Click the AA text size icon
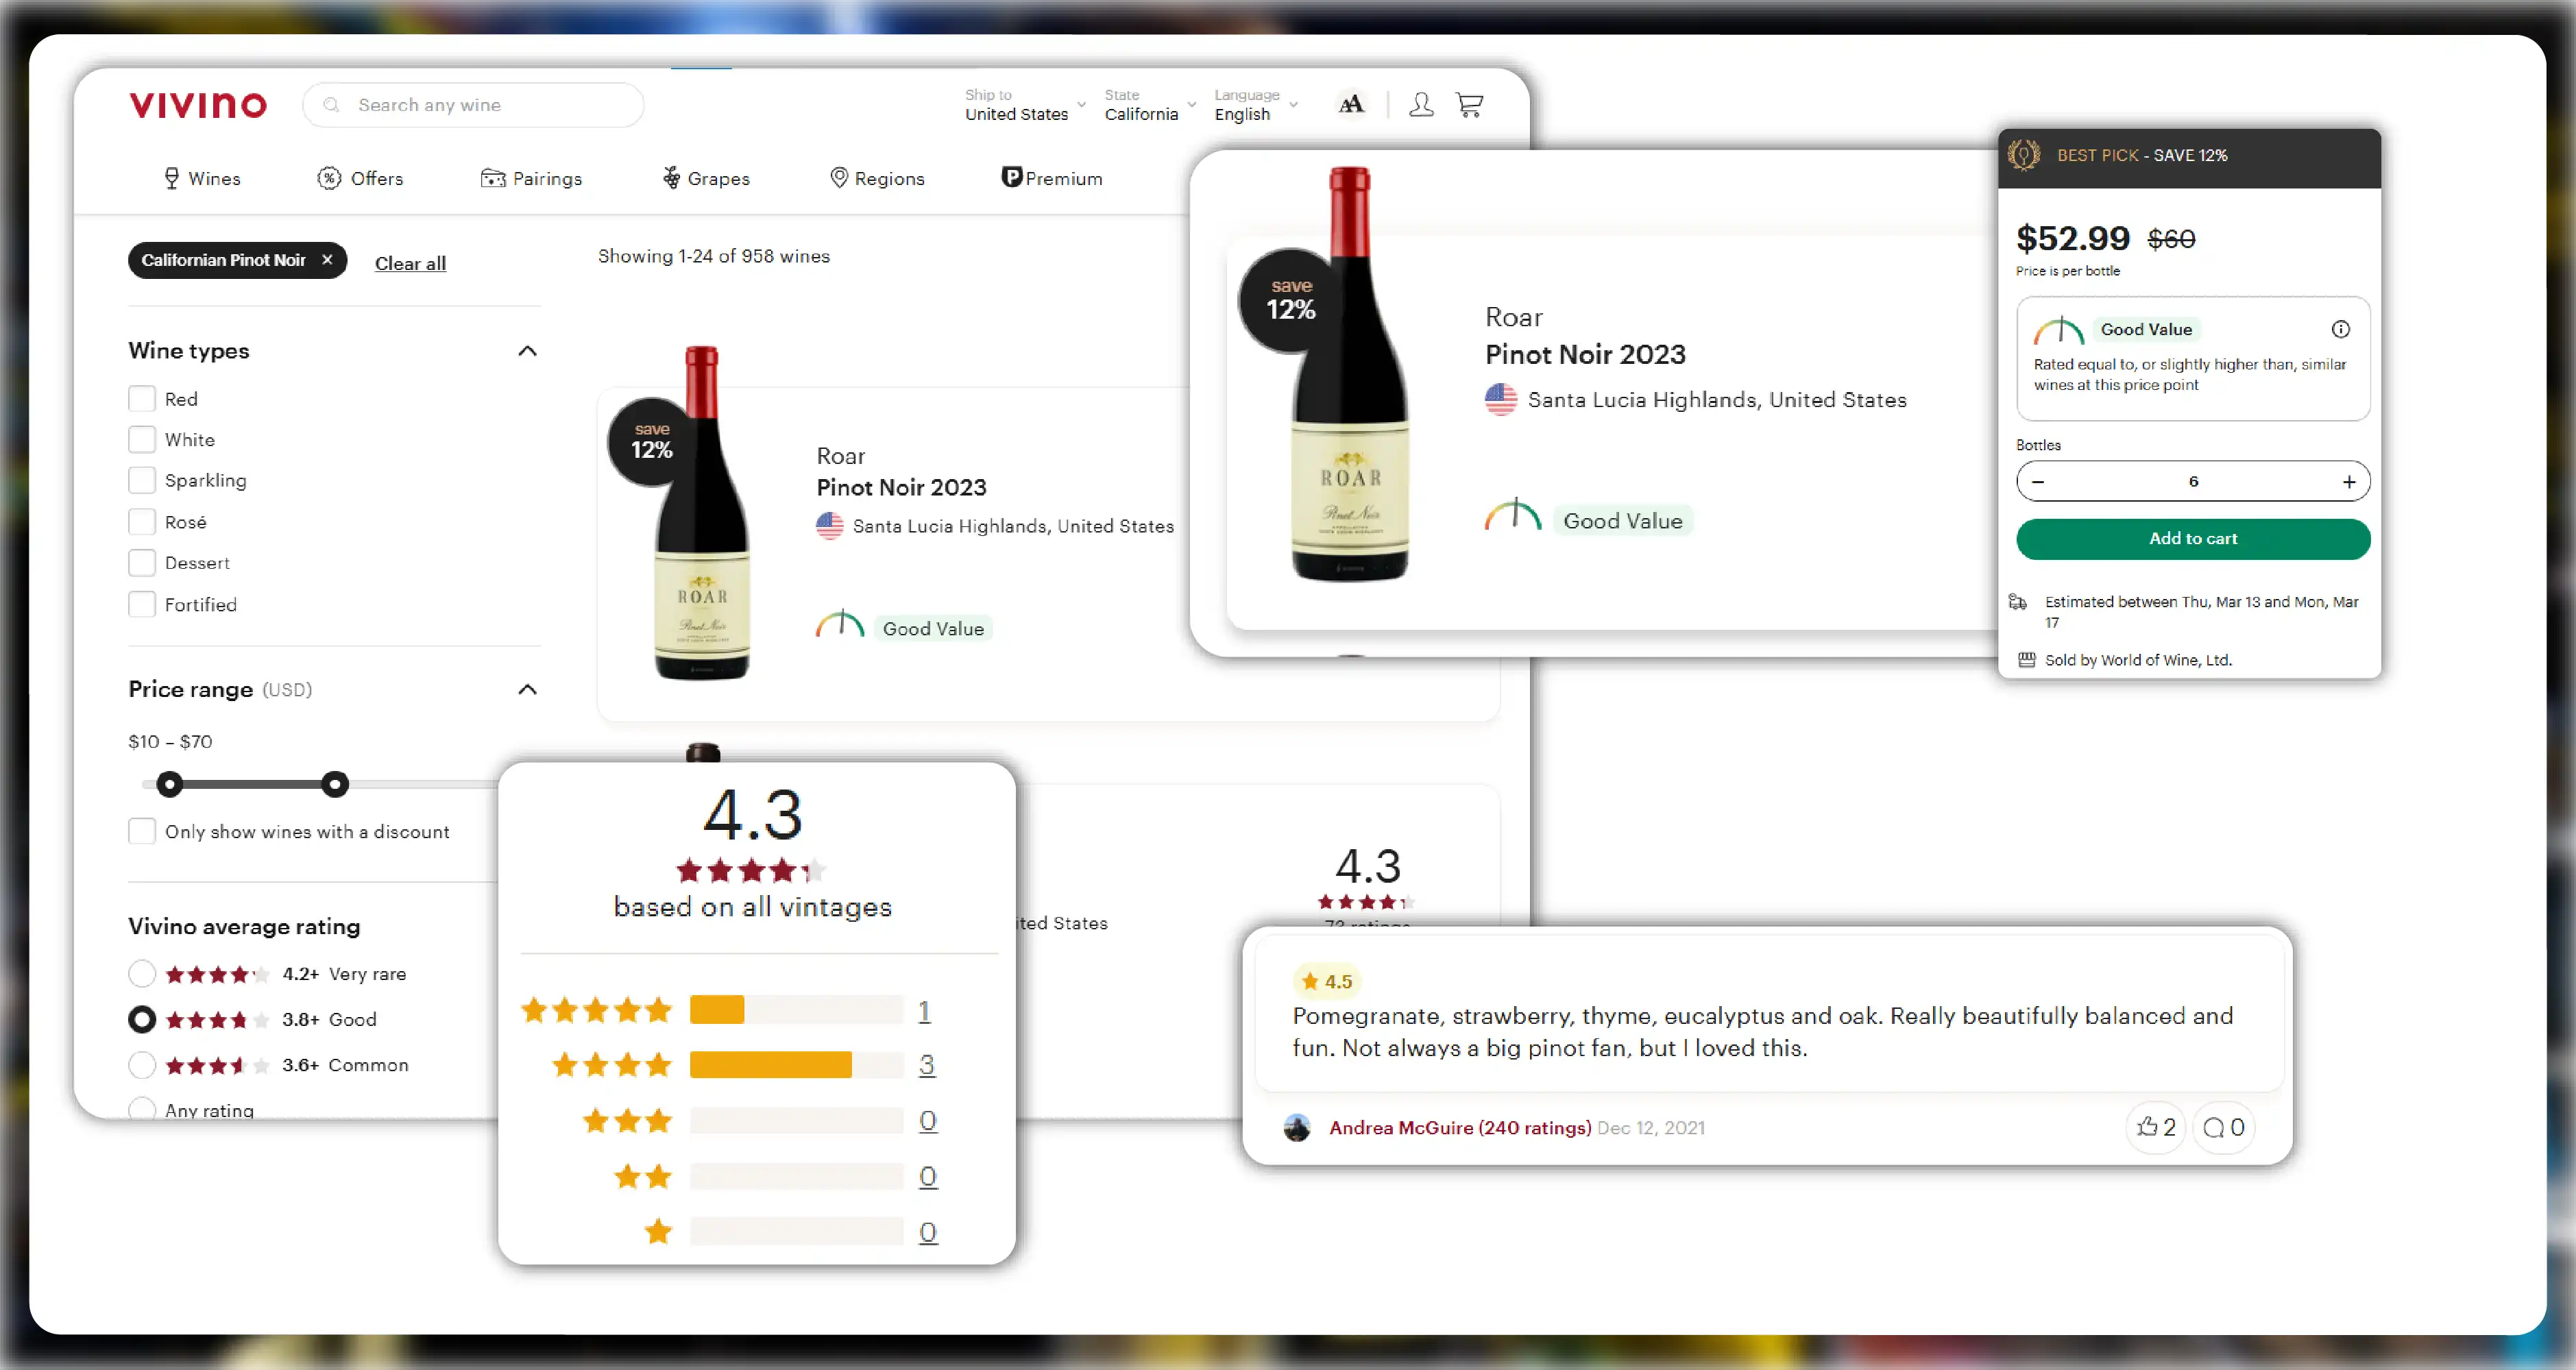Screen dimensions: 2576x1370 tap(1351, 104)
